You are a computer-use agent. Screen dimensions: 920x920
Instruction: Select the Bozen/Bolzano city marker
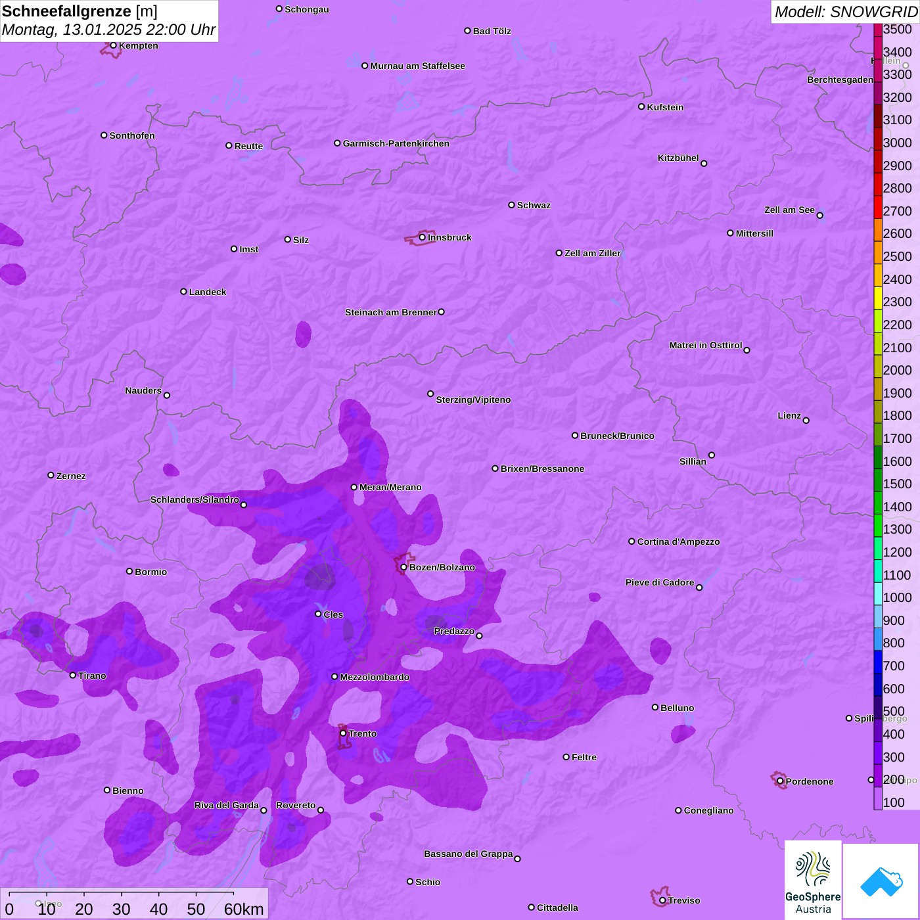403,567
